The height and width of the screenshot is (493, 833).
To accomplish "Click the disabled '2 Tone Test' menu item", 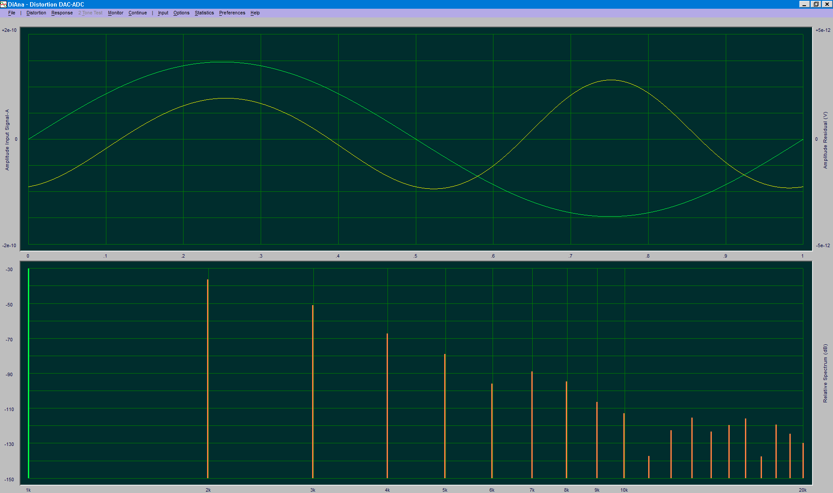I will point(90,13).
